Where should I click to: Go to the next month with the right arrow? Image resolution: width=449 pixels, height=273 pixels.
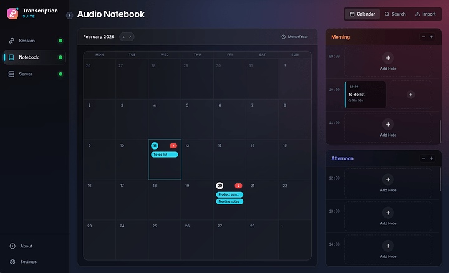click(130, 37)
